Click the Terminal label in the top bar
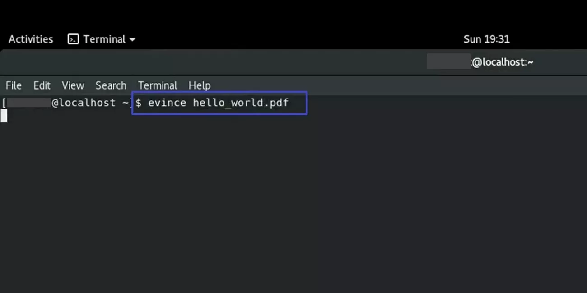 click(104, 39)
